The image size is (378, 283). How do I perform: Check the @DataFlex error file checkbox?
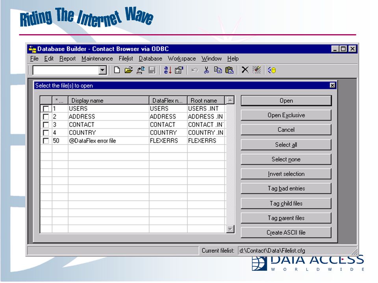coord(46,141)
